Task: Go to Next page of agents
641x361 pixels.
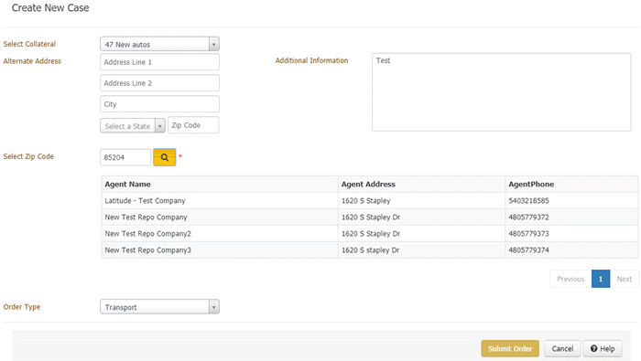Action: [625, 279]
